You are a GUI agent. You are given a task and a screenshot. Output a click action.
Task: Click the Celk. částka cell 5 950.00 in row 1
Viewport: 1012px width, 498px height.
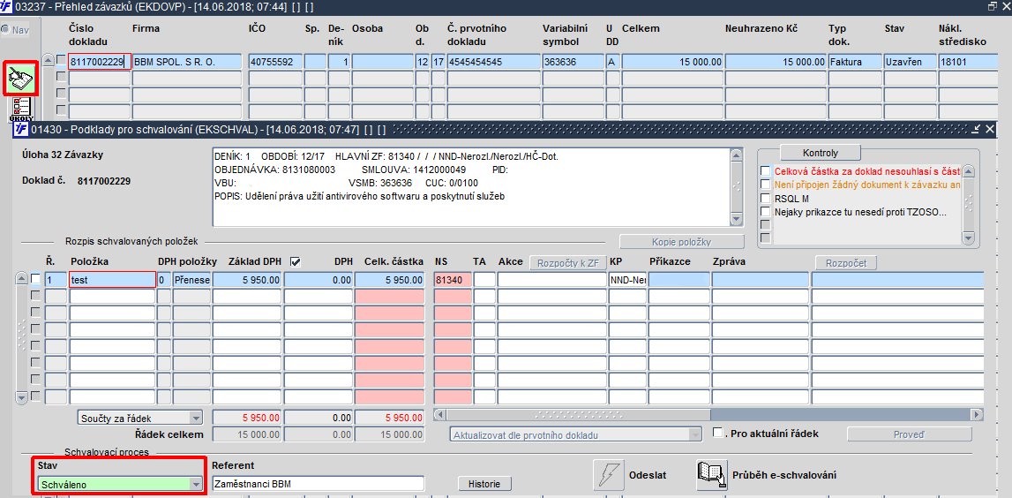[389, 280]
